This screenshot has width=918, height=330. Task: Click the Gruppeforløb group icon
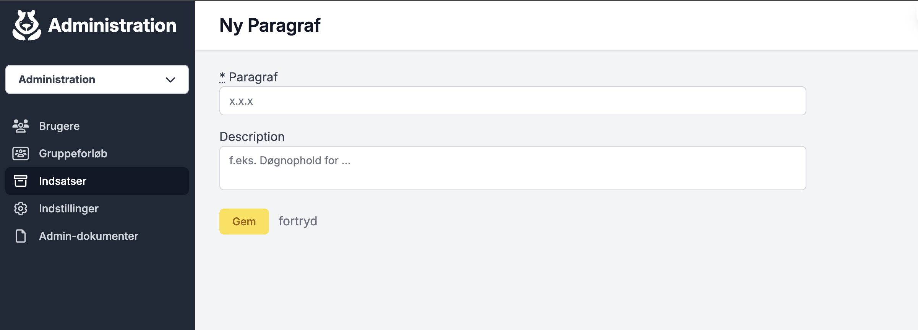(21, 154)
